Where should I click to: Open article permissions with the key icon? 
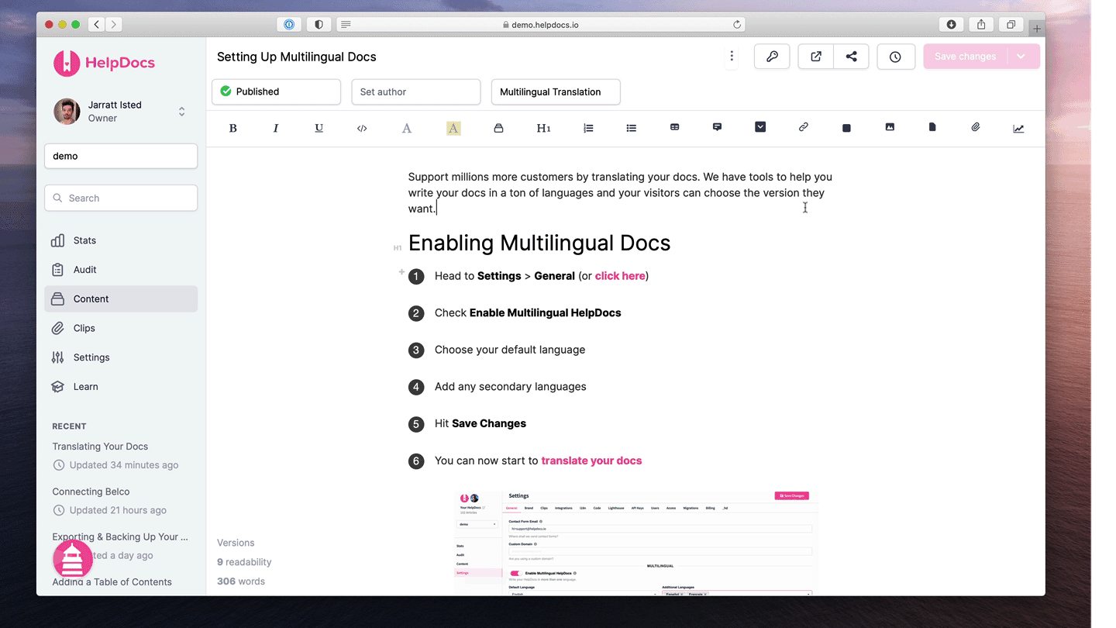click(772, 57)
